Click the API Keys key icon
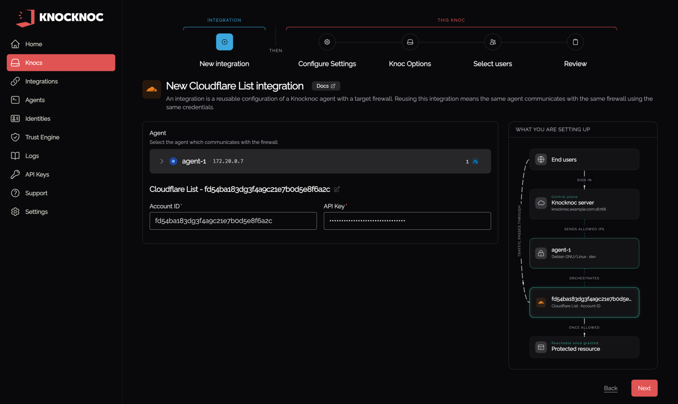The width and height of the screenshot is (678, 404). click(15, 174)
